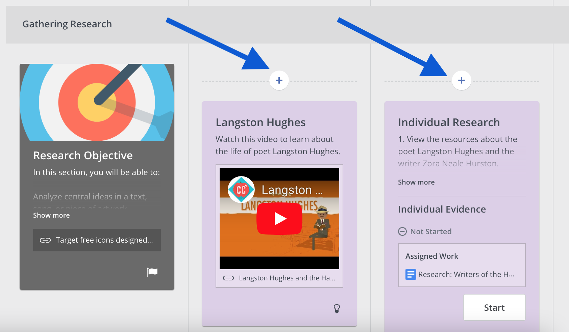The image size is (569, 332).
Task: Click the Individual Research card title
Action: 449,122
